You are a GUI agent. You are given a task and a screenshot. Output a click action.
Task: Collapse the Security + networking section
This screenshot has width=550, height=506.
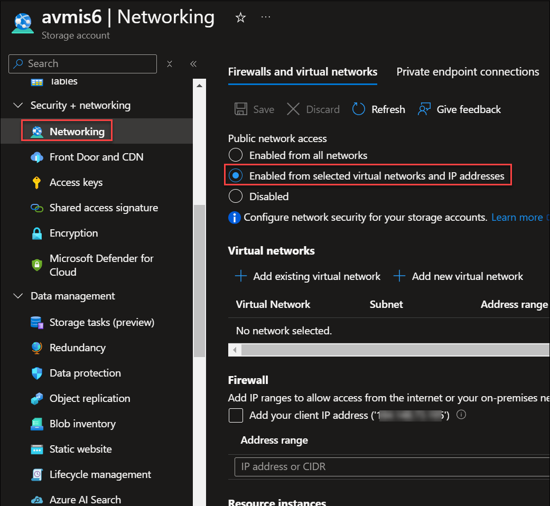[x=18, y=106]
